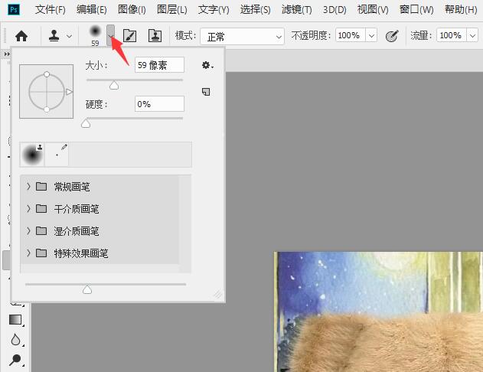
Task: Select the soft round recent brush thumbnail
Action: (32, 155)
